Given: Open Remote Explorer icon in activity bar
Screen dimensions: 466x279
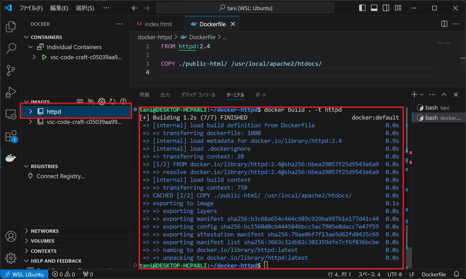Looking at the screenshot, I should (x=11, y=114).
